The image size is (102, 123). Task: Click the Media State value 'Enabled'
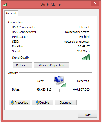84,37
